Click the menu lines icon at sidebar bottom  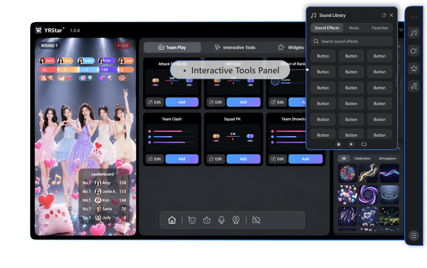point(414,235)
